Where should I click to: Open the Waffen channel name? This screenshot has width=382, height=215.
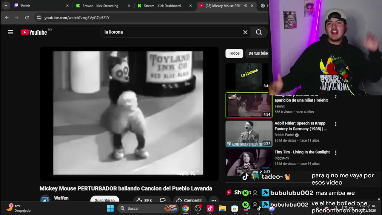click(x=61, y=198)
